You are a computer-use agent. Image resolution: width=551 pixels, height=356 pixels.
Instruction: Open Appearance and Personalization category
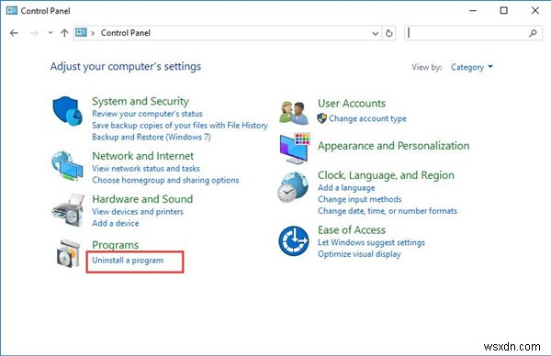coord(394,146)
